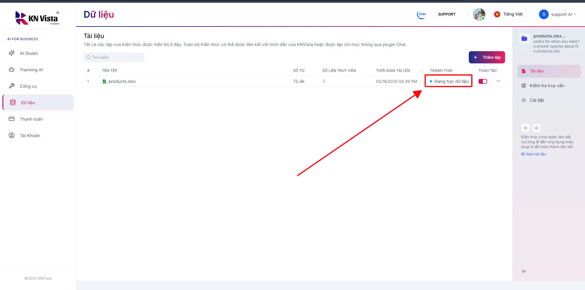Go to Tranning AI section

click(31, 70)
